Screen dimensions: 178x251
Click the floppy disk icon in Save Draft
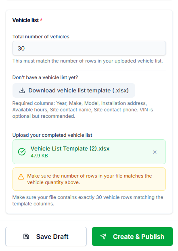[26, 236]
